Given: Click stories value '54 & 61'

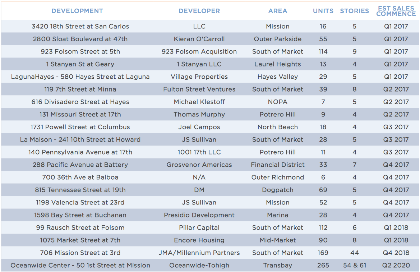Looking at the screenshot, I should pos(354,266).
